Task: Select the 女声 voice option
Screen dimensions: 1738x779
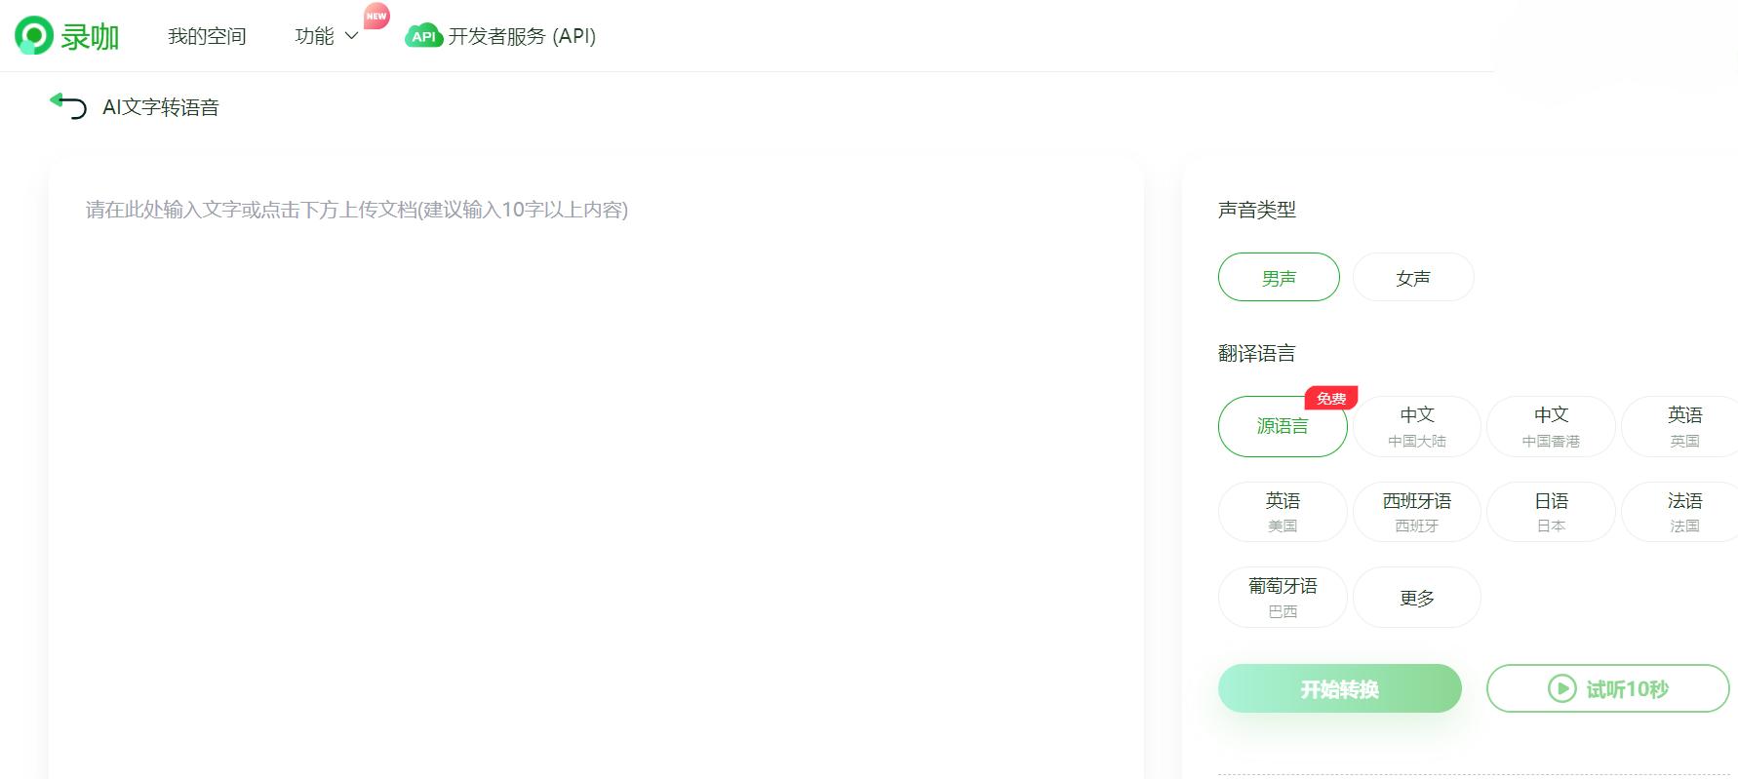Action: pyautogui.click(x=1413, y=277)
